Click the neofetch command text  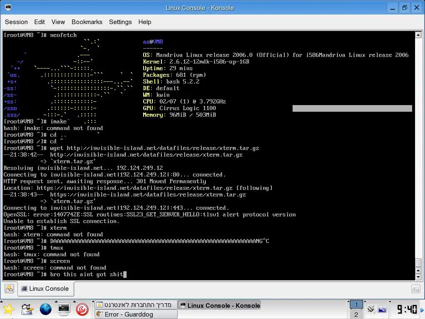63,35
